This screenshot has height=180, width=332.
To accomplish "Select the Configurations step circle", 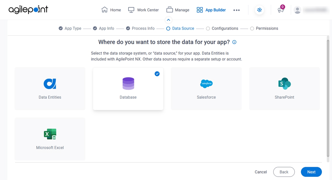I will pos(208,29).
